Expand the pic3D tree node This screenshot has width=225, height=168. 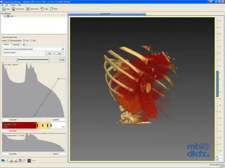[5, 16]
